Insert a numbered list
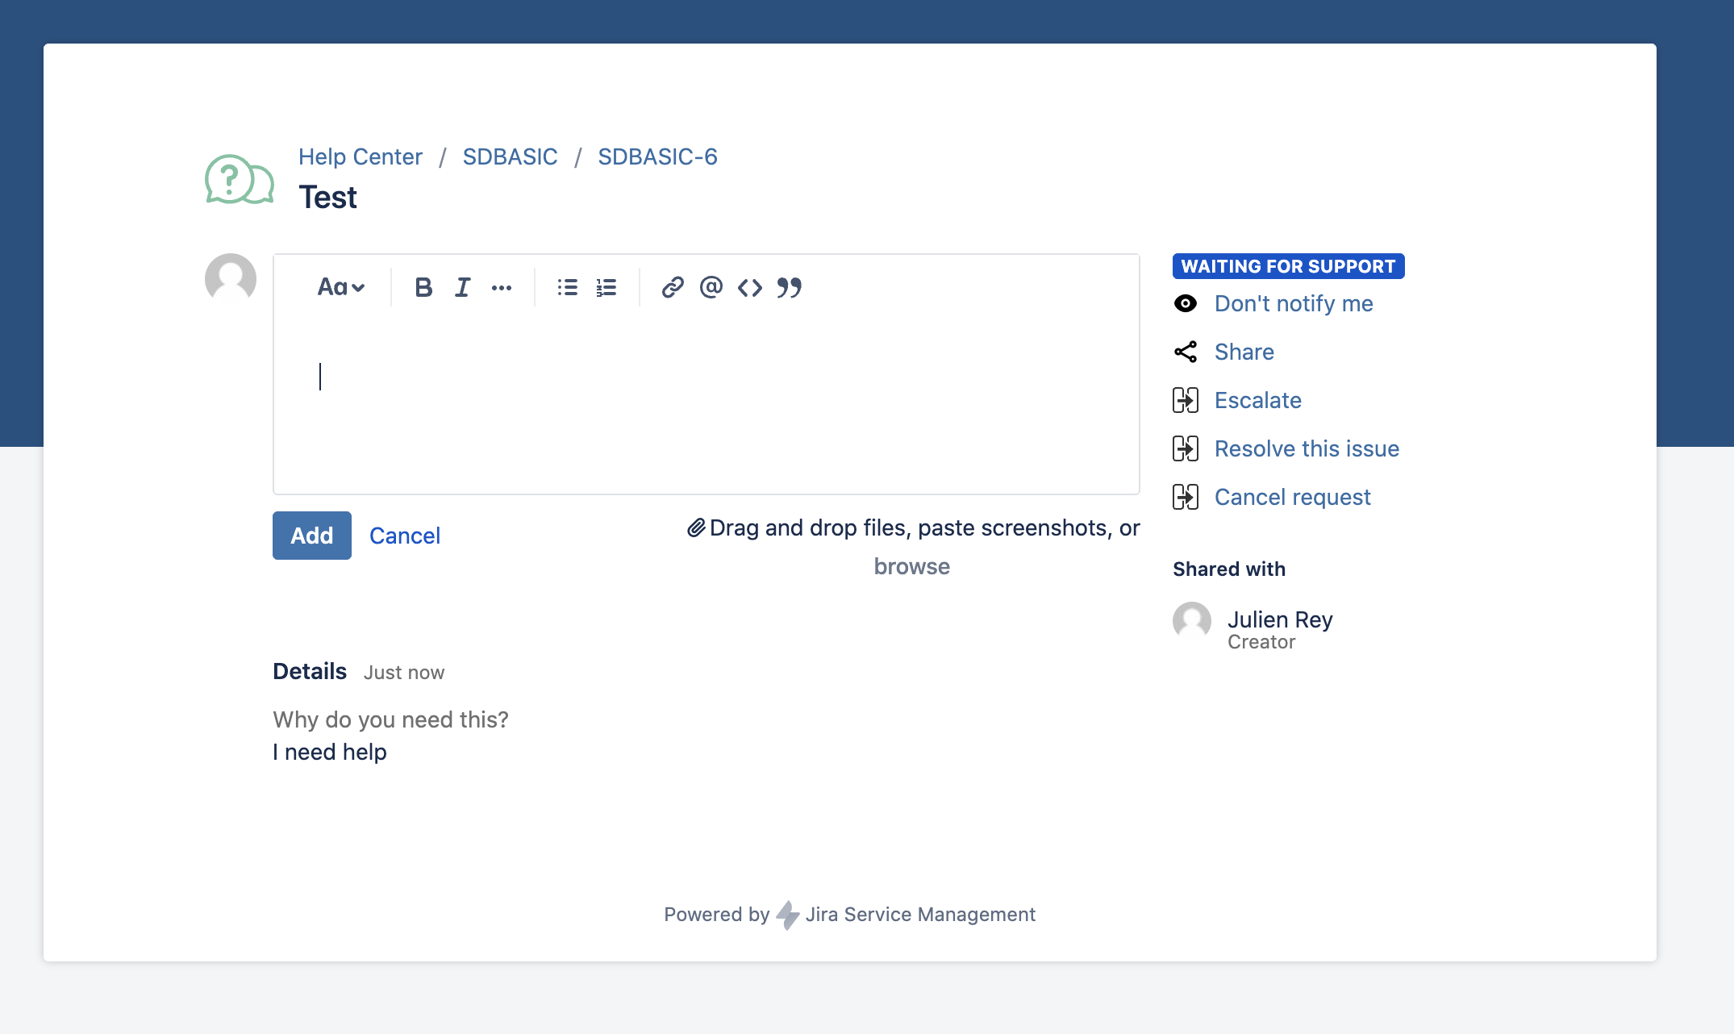The width and height of the screenshot is (1734, 1034). tap(606, 287)
